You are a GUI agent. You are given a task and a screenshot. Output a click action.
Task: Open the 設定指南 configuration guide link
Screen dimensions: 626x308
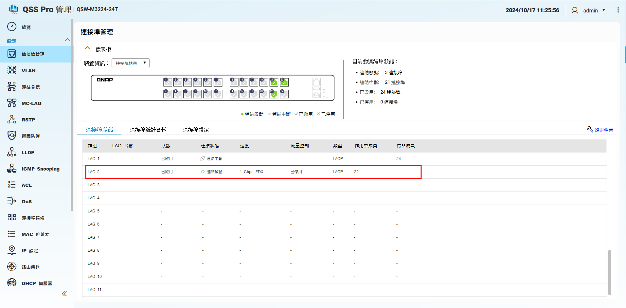[x=604, y=130]
